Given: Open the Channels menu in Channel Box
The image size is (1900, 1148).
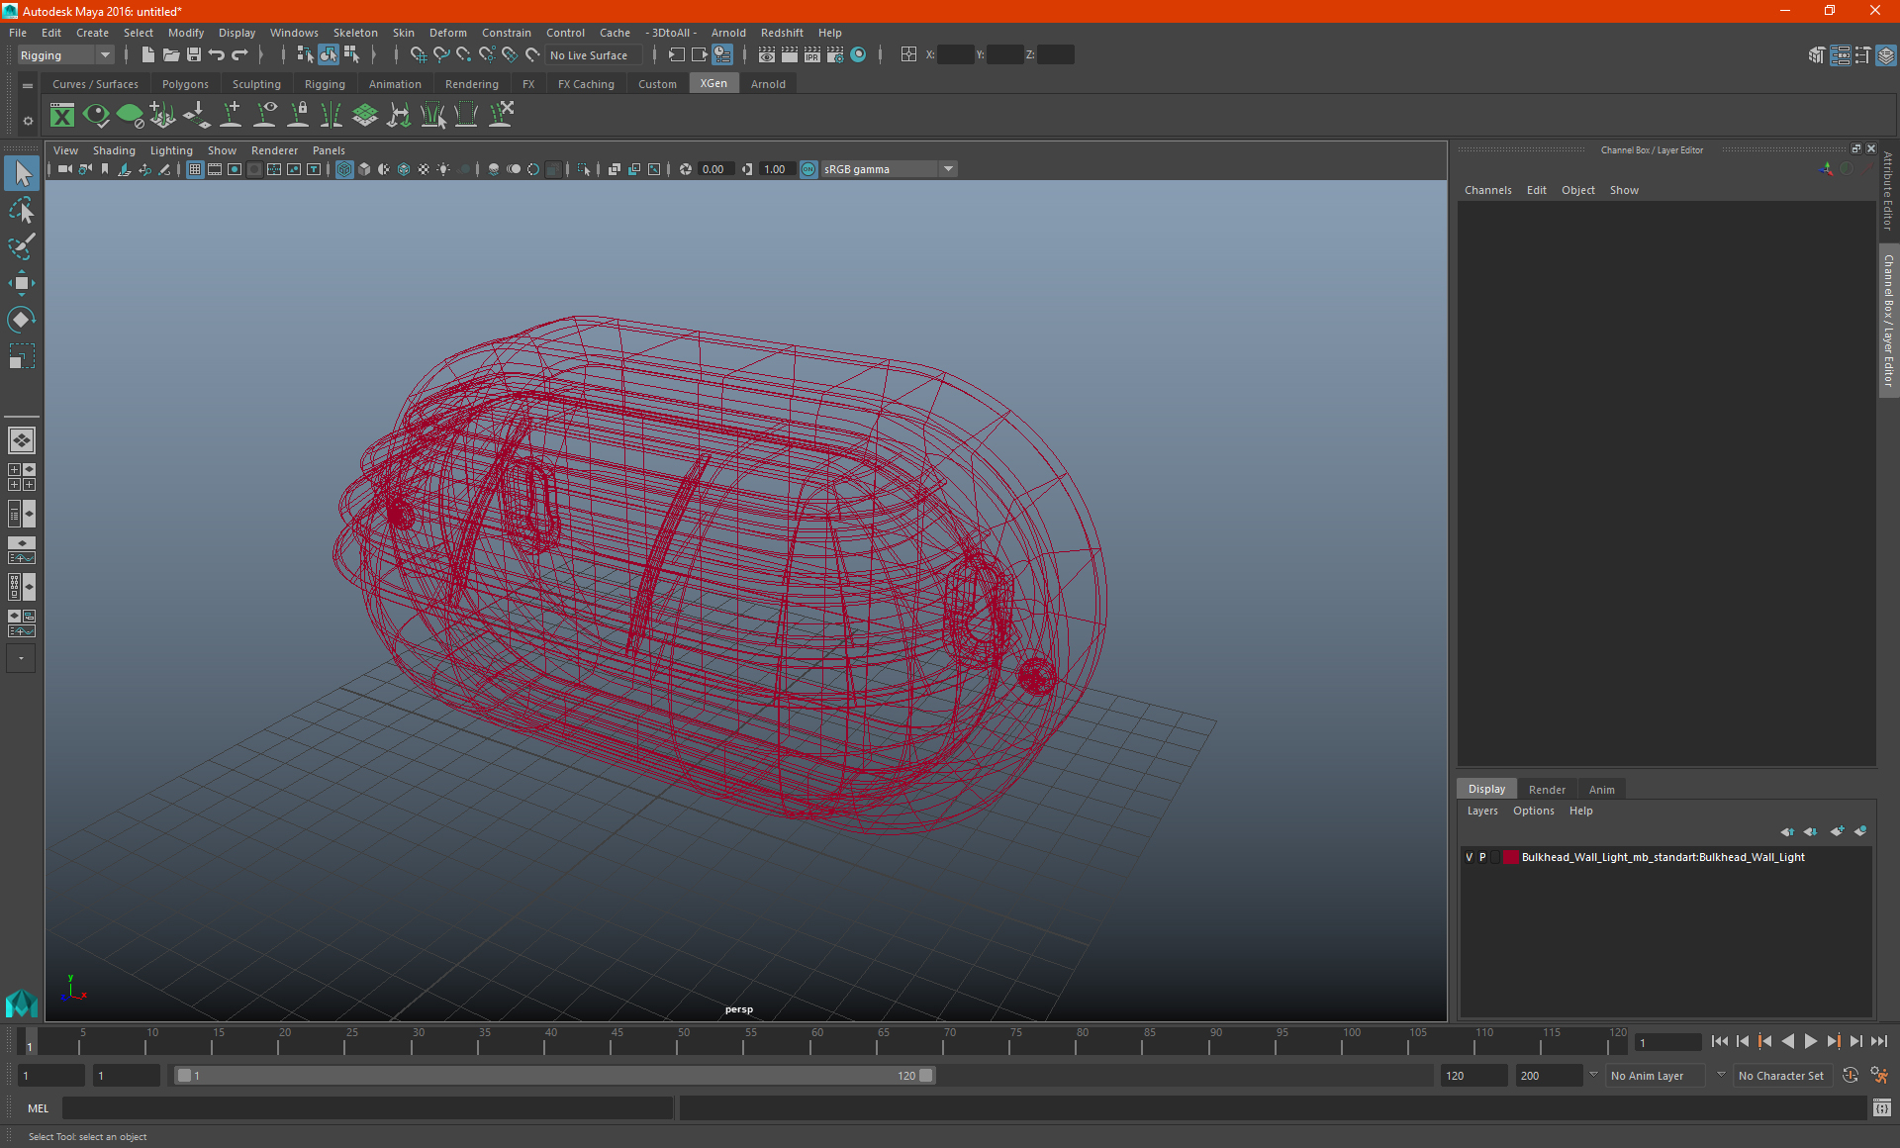Looking at the screenshot, I should (1487, 190).
